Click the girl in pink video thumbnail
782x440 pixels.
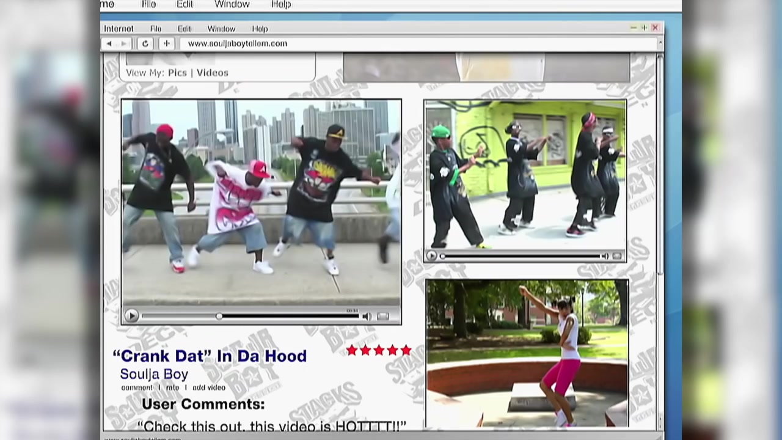pos(527,353)
